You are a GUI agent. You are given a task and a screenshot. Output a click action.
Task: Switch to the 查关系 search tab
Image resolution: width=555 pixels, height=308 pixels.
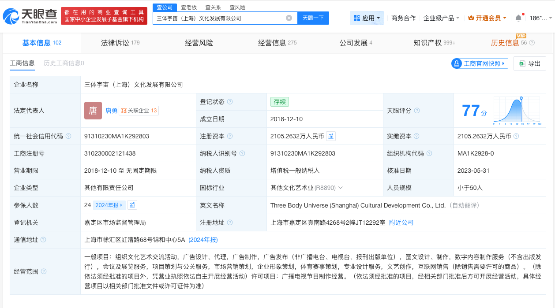pos(213,7)
